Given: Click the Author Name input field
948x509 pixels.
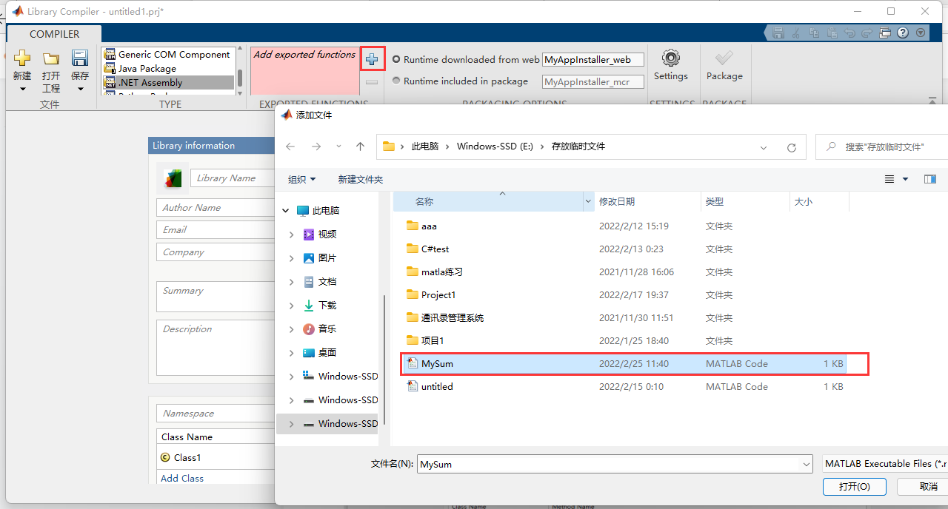Looking at the screenshot, I should 216,208.
